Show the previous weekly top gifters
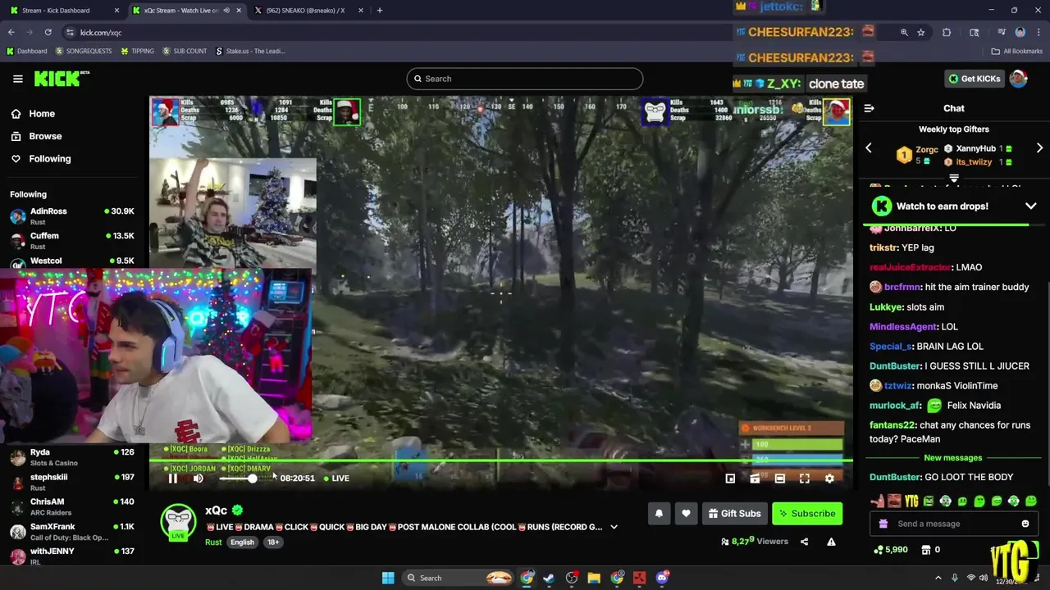Image resolution: width=1050 pixels, height=590 pixels. [x=869, y=148]
